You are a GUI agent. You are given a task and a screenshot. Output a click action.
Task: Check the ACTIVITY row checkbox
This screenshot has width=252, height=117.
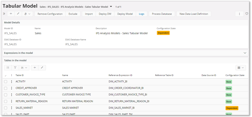[6, 82]
